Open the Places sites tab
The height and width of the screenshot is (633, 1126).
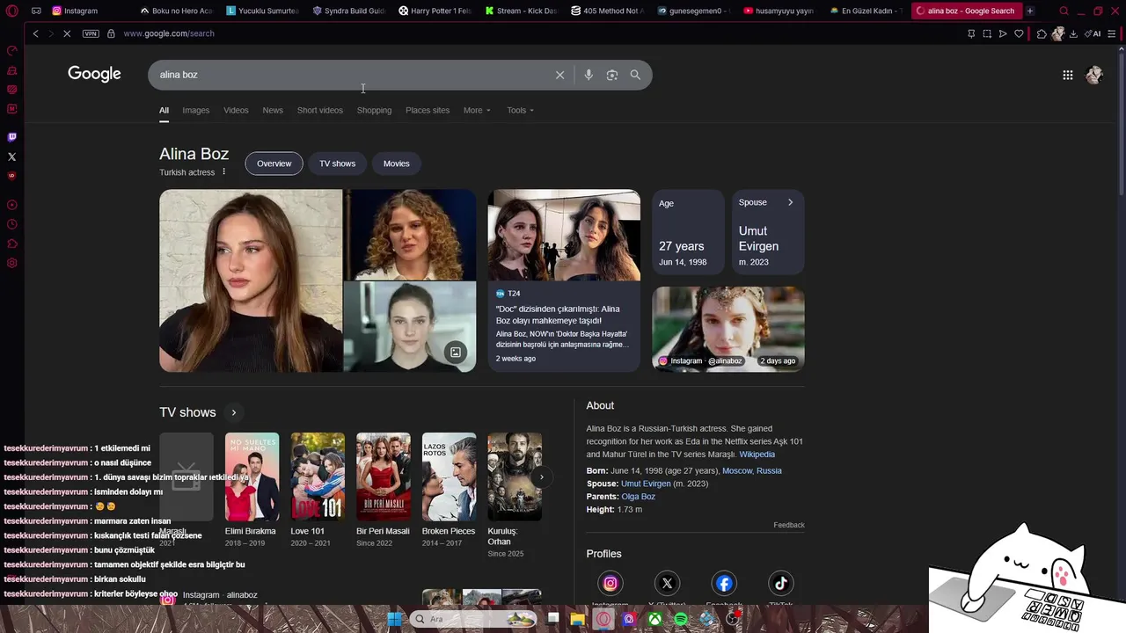pyautogui.click(x=428, y=110)
